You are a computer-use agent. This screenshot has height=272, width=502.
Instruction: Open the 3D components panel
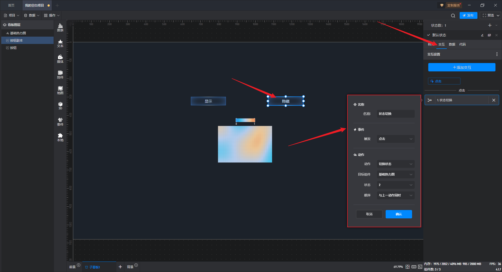click(60, 106)
